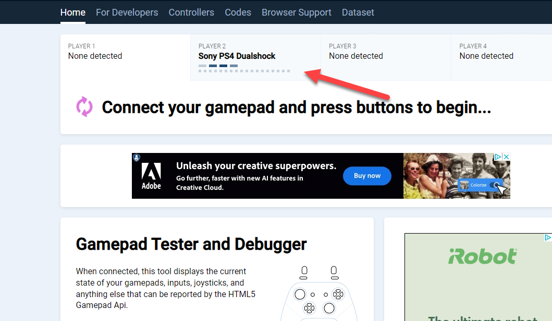Click the shield badge on Adobe ad corner
The image size is (552, 321).
(136, 157)
